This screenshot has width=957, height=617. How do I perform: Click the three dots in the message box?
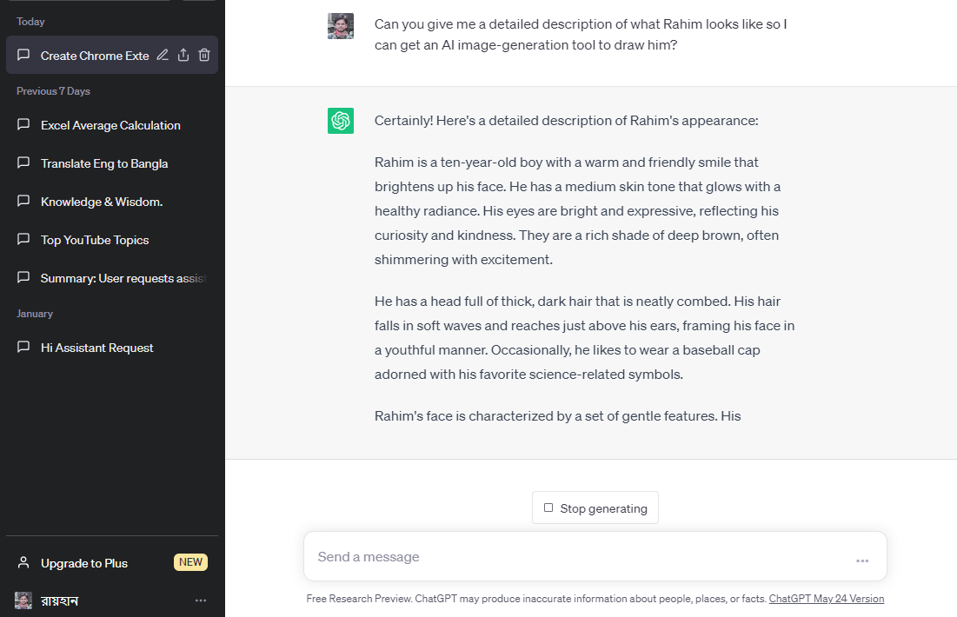(862, 561)
